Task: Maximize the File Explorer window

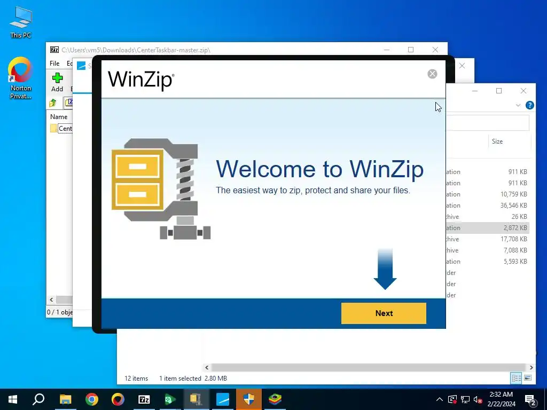Action: point(499,91)
